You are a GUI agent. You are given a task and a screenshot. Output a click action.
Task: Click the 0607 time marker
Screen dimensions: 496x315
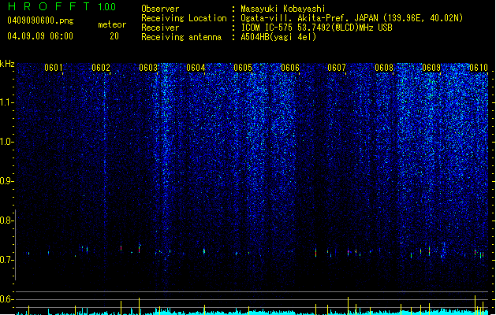click(337, 68)
